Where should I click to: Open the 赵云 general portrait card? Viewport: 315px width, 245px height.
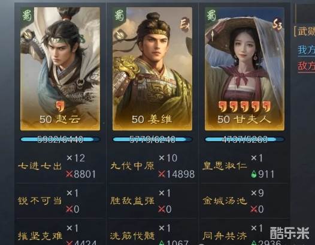(60, 69)
